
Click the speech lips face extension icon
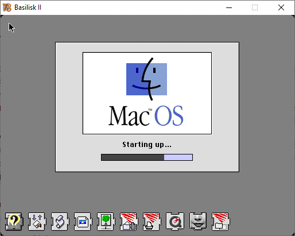tap(198, 221)
